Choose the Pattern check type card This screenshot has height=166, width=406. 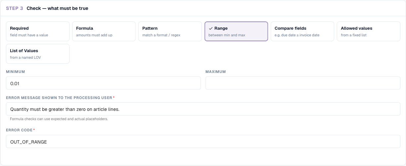coord(170,31)
